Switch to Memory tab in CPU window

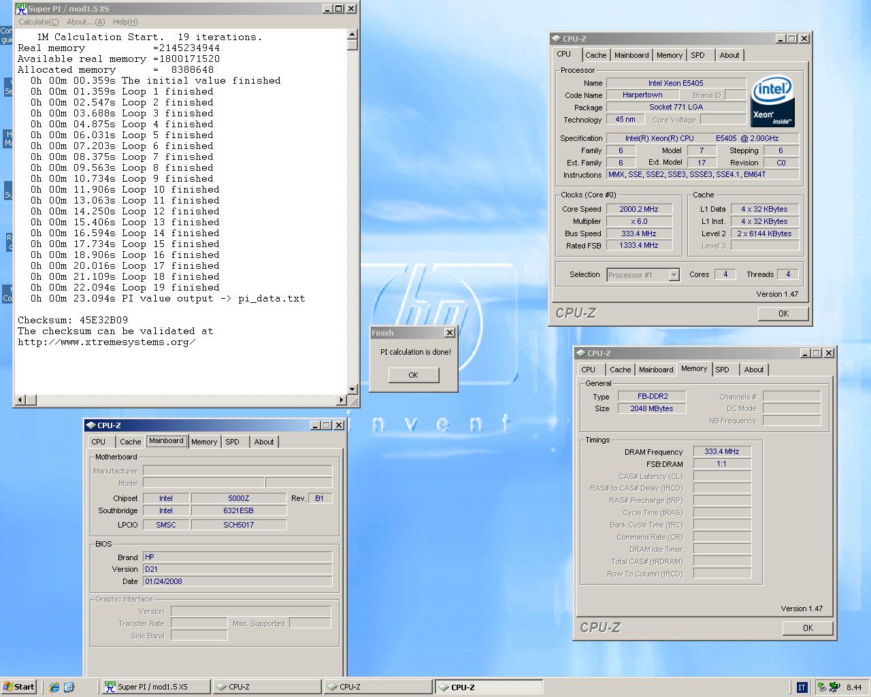click(x=670, y=55)
